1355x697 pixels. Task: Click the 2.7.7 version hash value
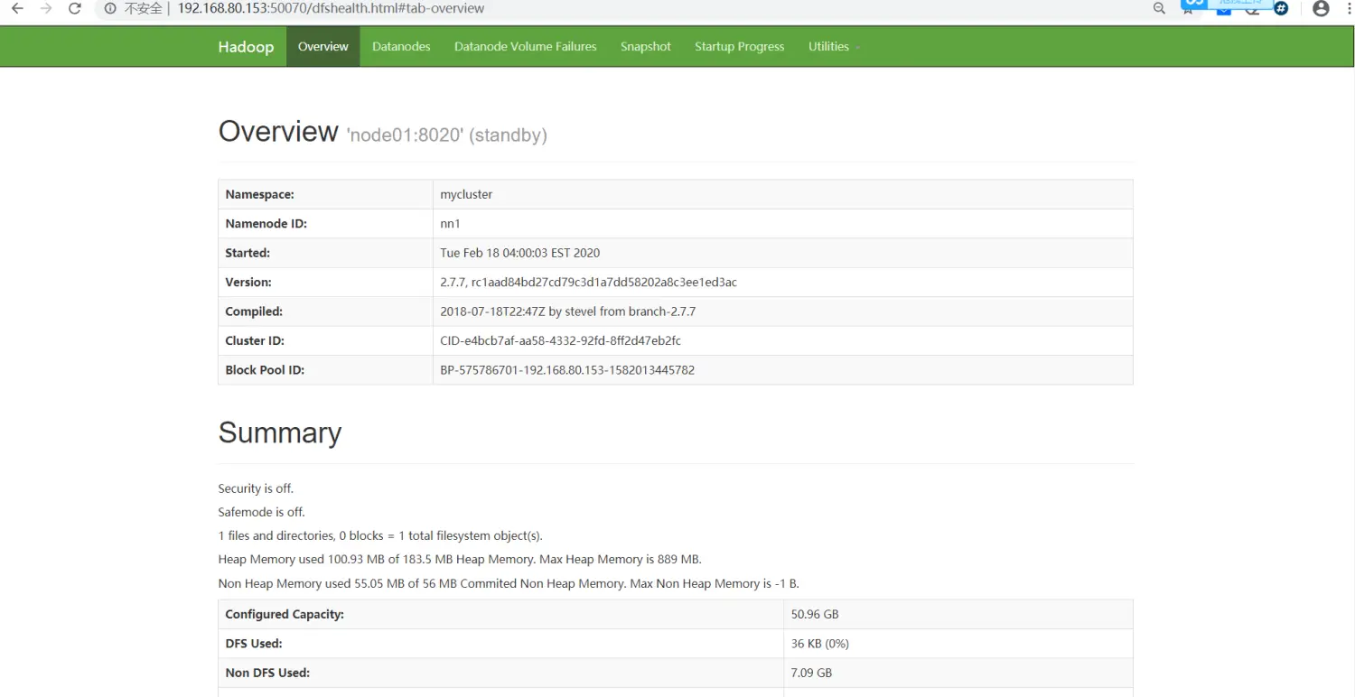tap(589, 283)
